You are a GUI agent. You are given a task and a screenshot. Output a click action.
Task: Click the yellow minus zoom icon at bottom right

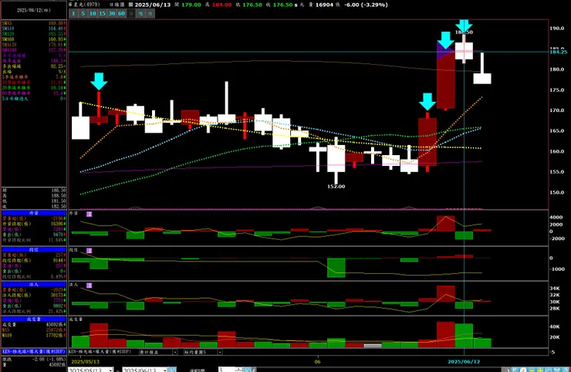tap(532, 370)
